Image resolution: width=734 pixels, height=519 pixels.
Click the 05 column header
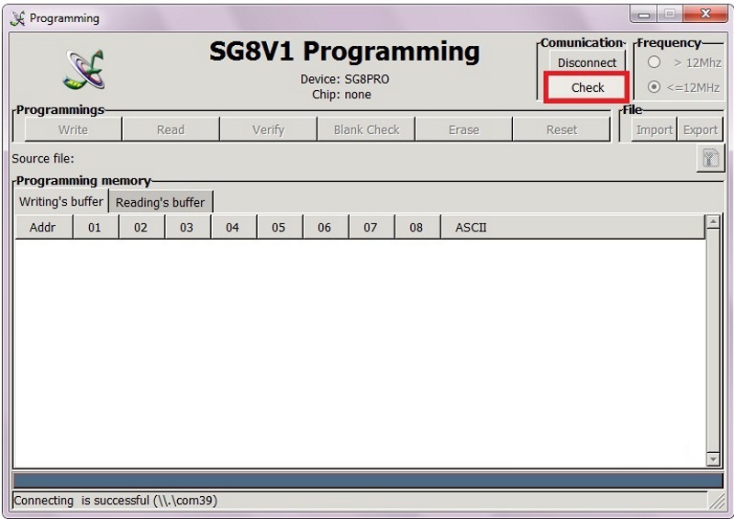[x=279, y=227]
